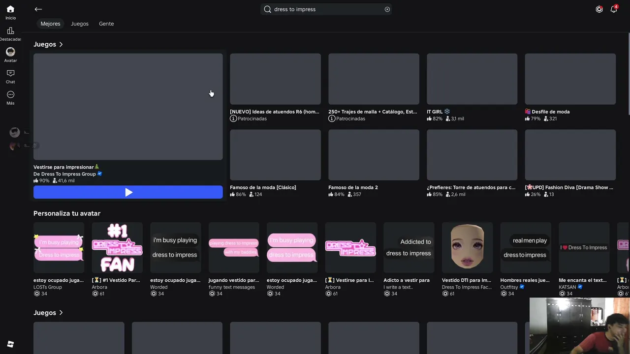
Task: Open Chat in the sidebar
Action: point(10,77)
